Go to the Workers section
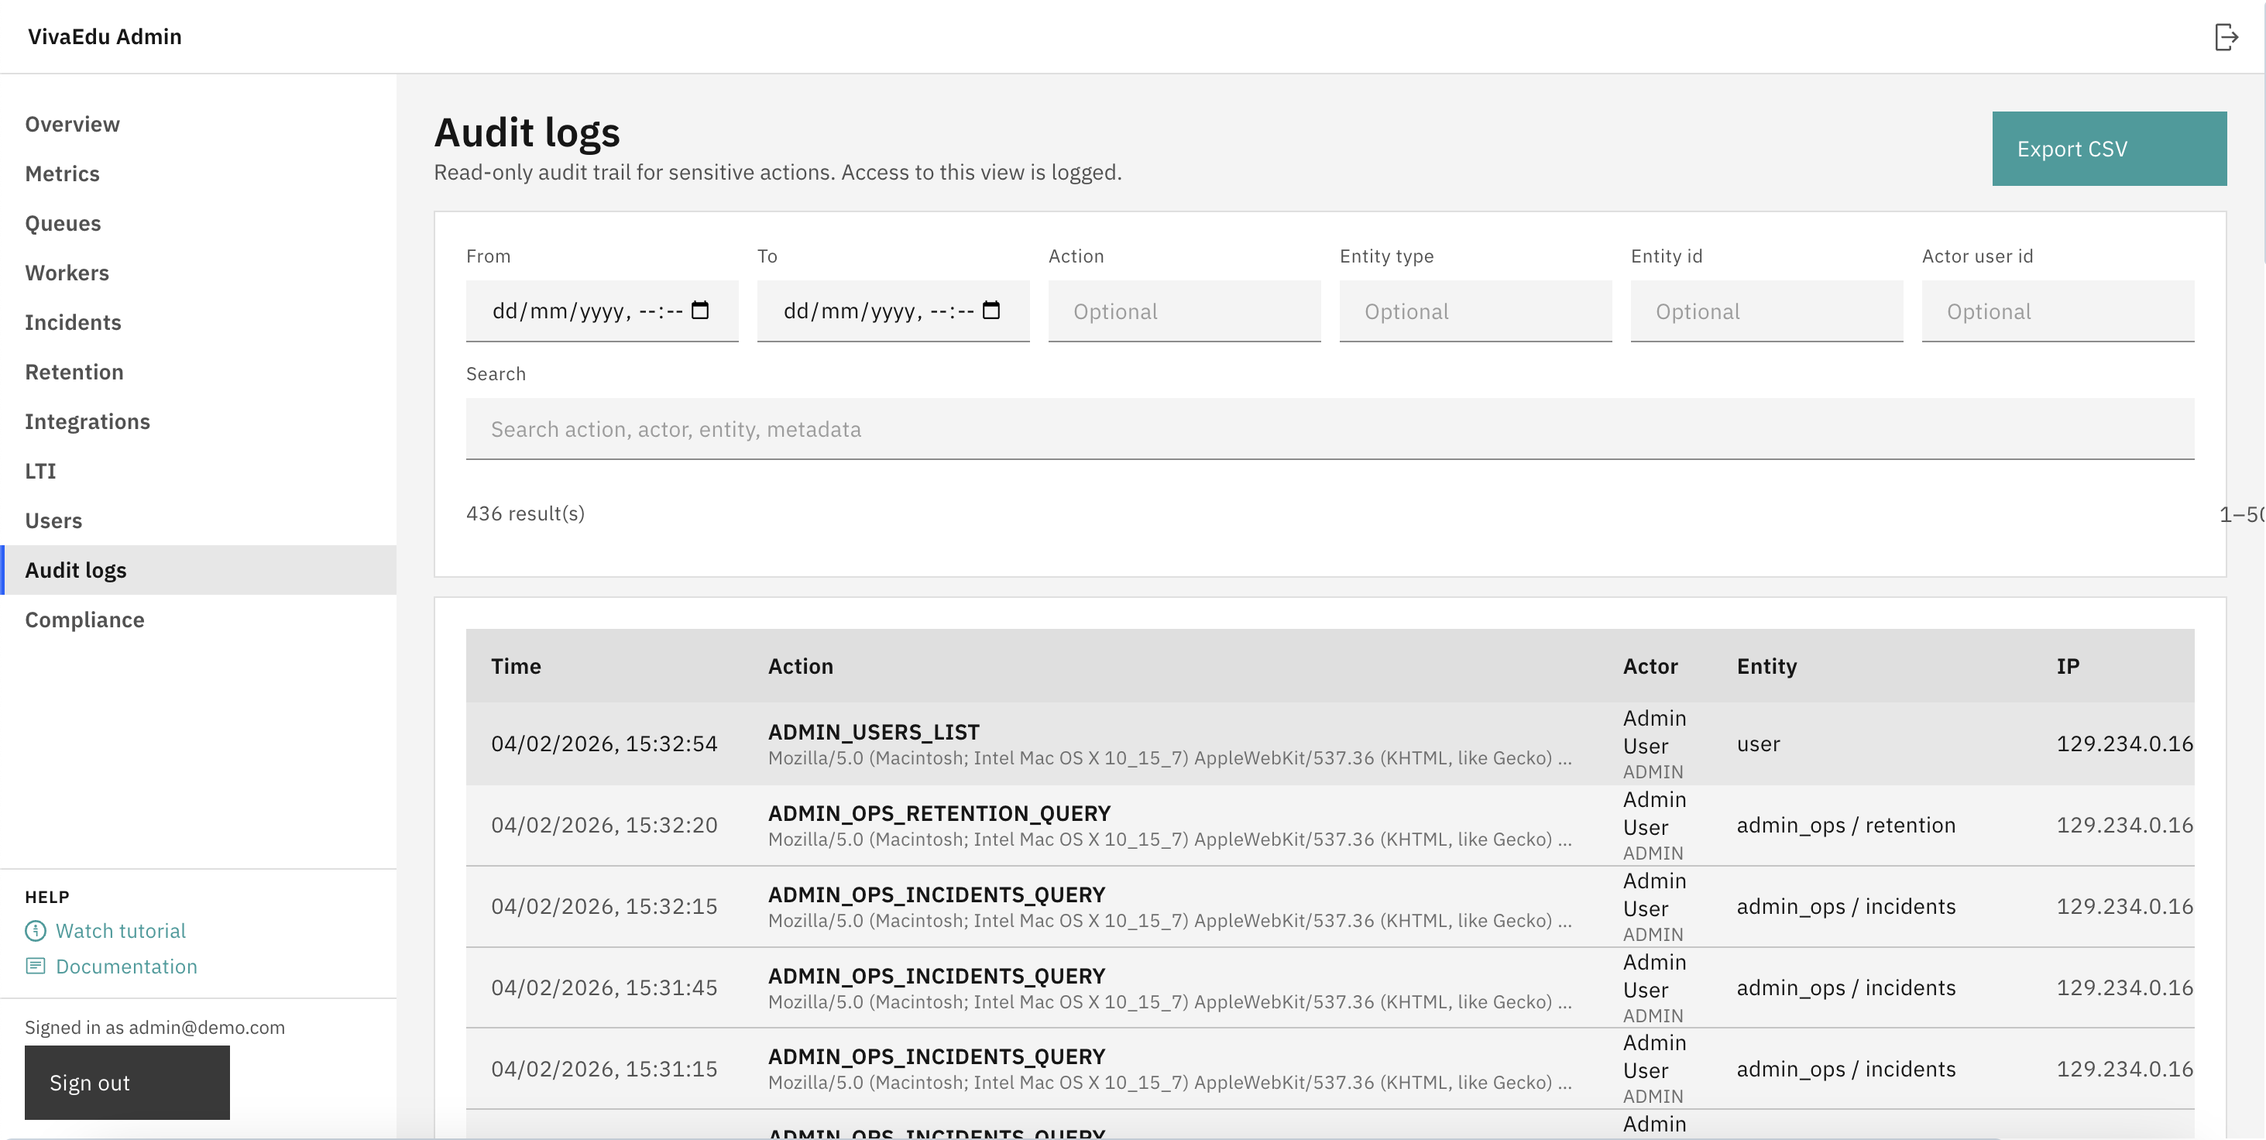The height and width of the screenshot is (1140, 2266). point(67,273)
